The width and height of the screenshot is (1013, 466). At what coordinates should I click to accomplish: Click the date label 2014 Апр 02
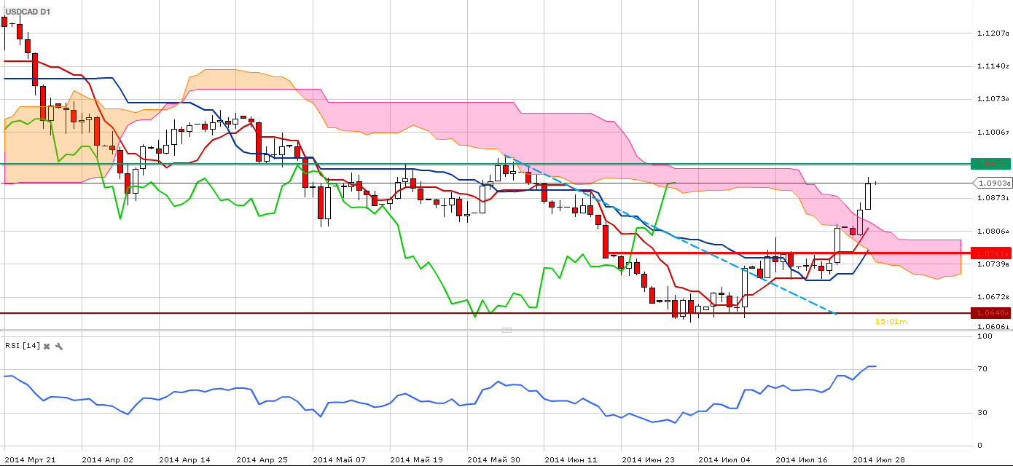106,459
